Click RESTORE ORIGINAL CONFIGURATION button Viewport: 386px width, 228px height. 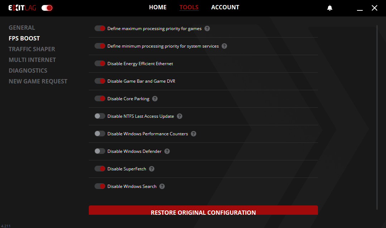pos(203,211)
